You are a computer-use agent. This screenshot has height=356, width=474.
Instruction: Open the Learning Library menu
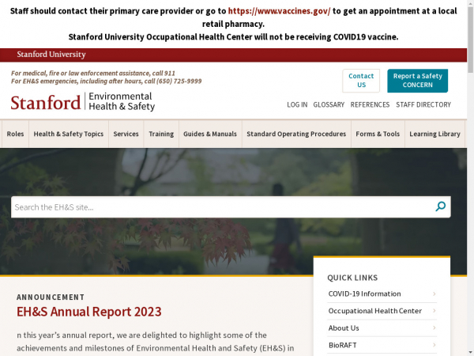click(x=434, y=134)
